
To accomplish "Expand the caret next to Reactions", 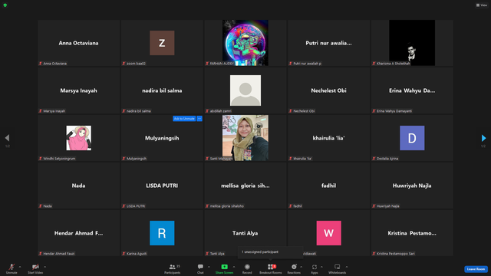I will click(301, 267).
